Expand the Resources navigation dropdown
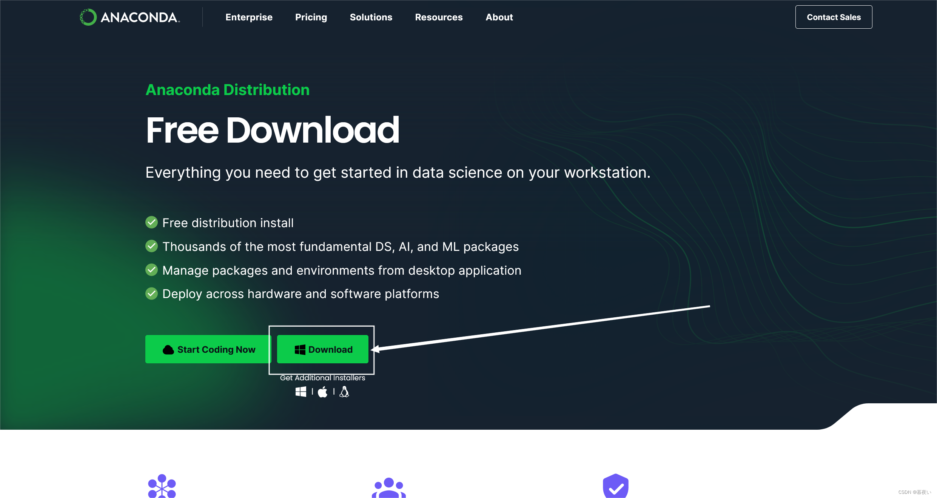 pos(439,17)
